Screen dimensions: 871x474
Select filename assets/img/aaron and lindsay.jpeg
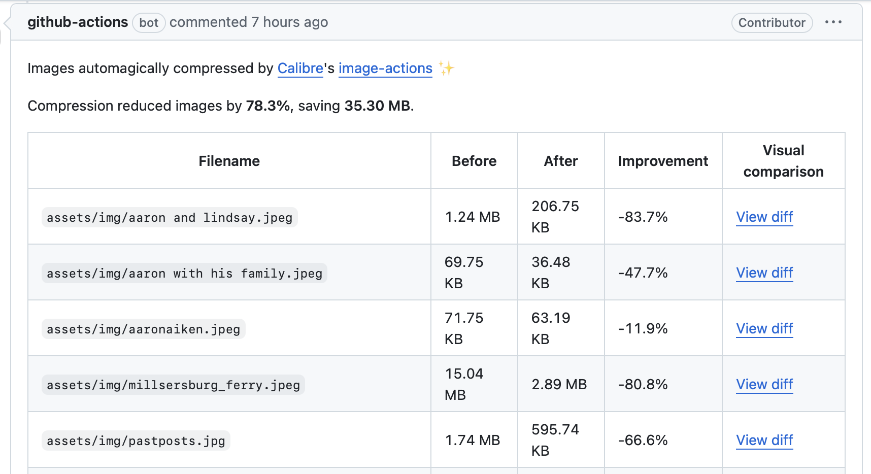pos(170,218)
